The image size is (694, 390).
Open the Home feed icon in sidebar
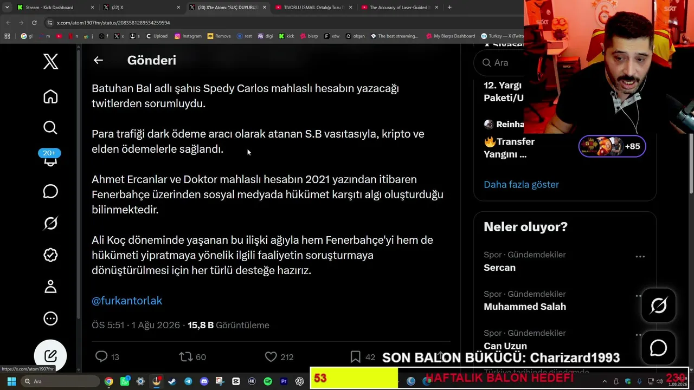tap(50, 96)
